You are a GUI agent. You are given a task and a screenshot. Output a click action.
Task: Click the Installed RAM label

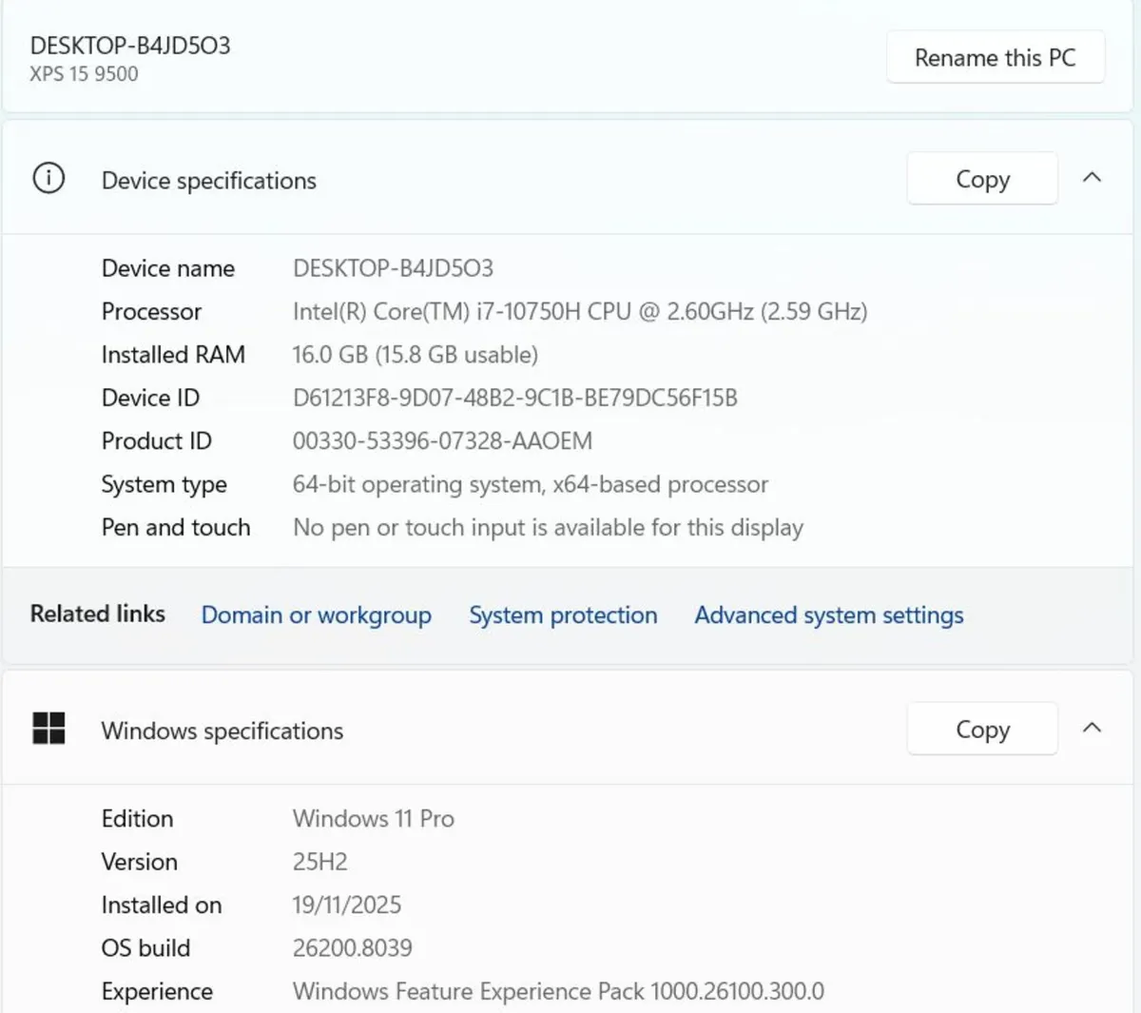click(x=173, y=355)
